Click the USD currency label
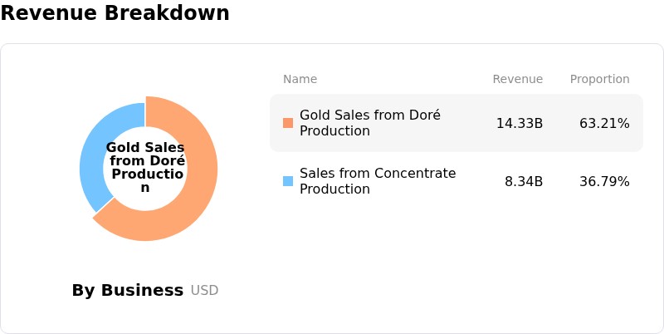664x334 pixels. [204, 290]
